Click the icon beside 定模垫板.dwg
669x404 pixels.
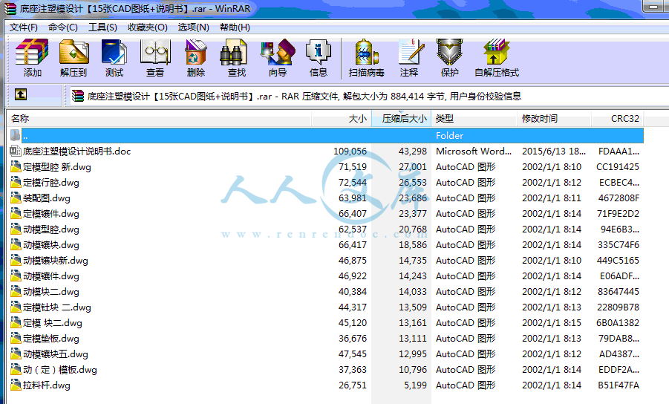(16, 339)
